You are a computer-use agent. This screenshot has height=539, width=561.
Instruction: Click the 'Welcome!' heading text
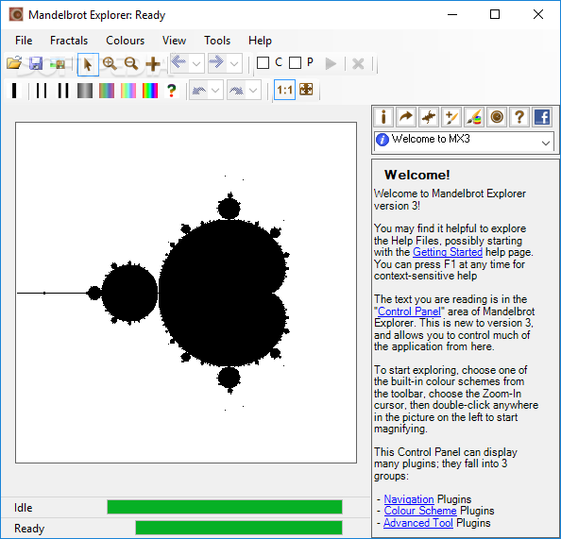point(416,175)
